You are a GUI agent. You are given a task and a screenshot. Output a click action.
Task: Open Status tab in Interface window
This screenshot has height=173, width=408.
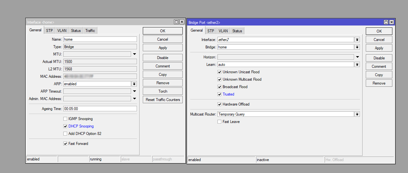76,31
